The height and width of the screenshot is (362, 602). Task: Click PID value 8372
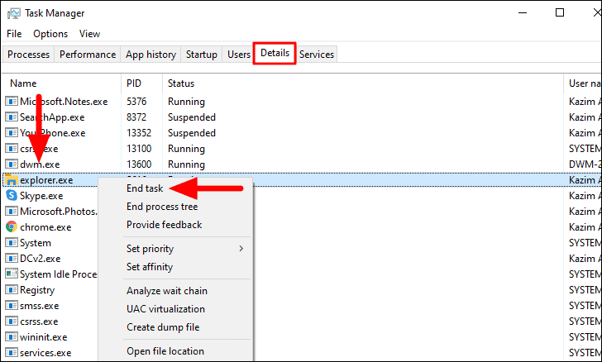click(136, 117)
